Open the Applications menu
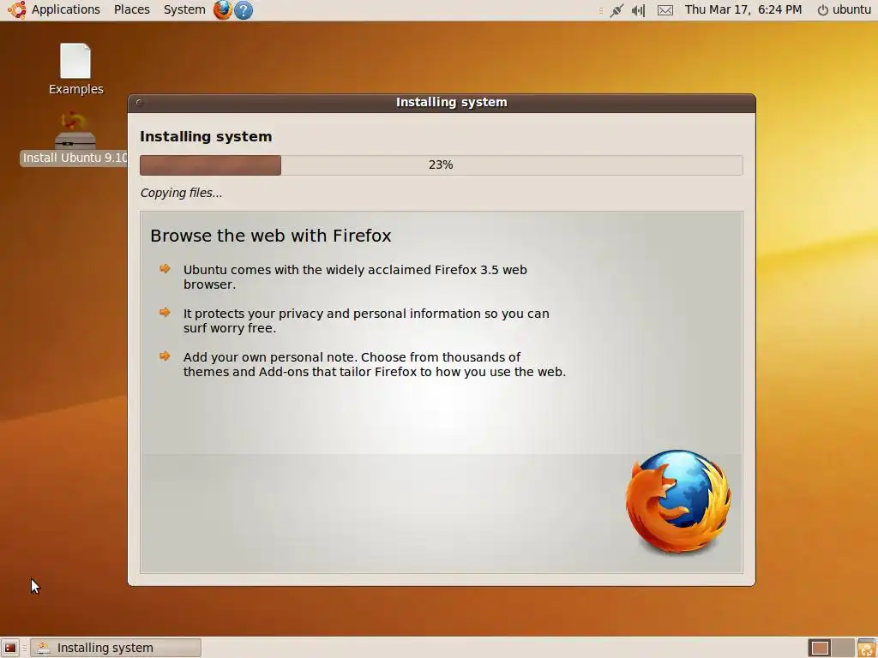The height and width of the screenshot is (658, 878). (65, 9)
